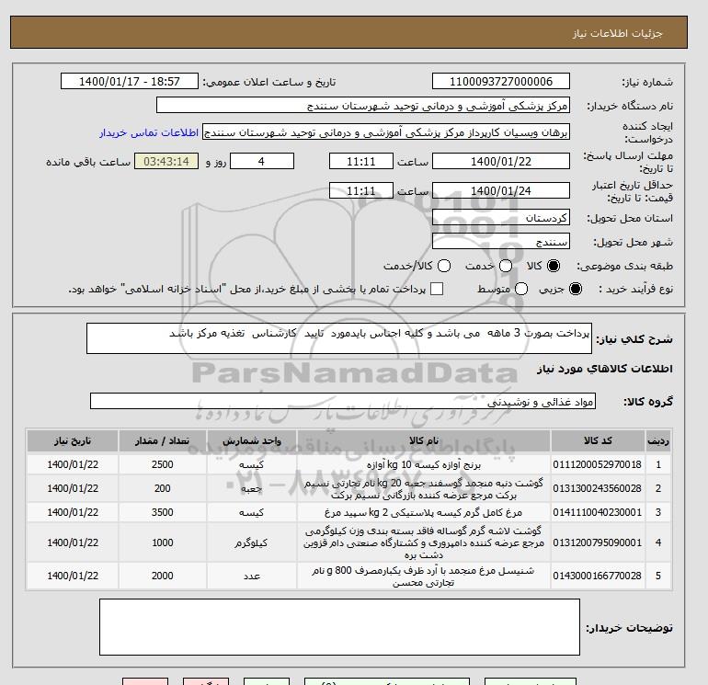Click the response deadline hour field 11:11

click(361, 161)
